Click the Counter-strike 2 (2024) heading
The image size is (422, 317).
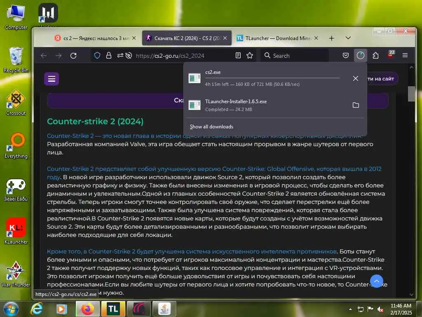95,121
